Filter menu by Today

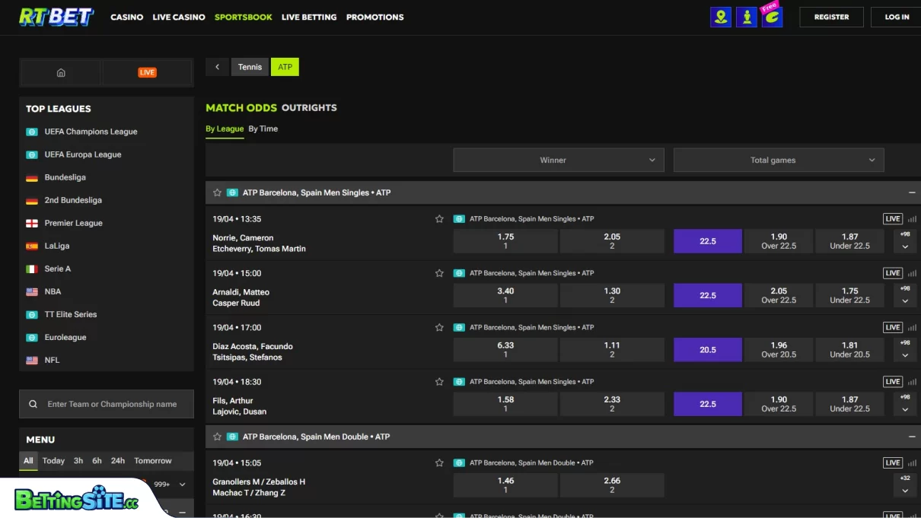(53, 461)
